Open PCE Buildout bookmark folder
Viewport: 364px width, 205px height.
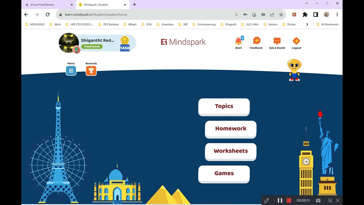point(108,24)
